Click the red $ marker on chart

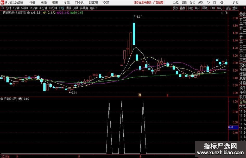(x=167, y=95)
